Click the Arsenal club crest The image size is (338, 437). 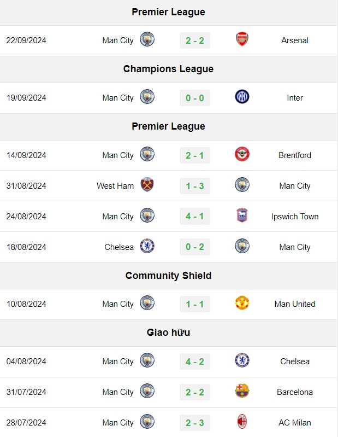[242, 39]
